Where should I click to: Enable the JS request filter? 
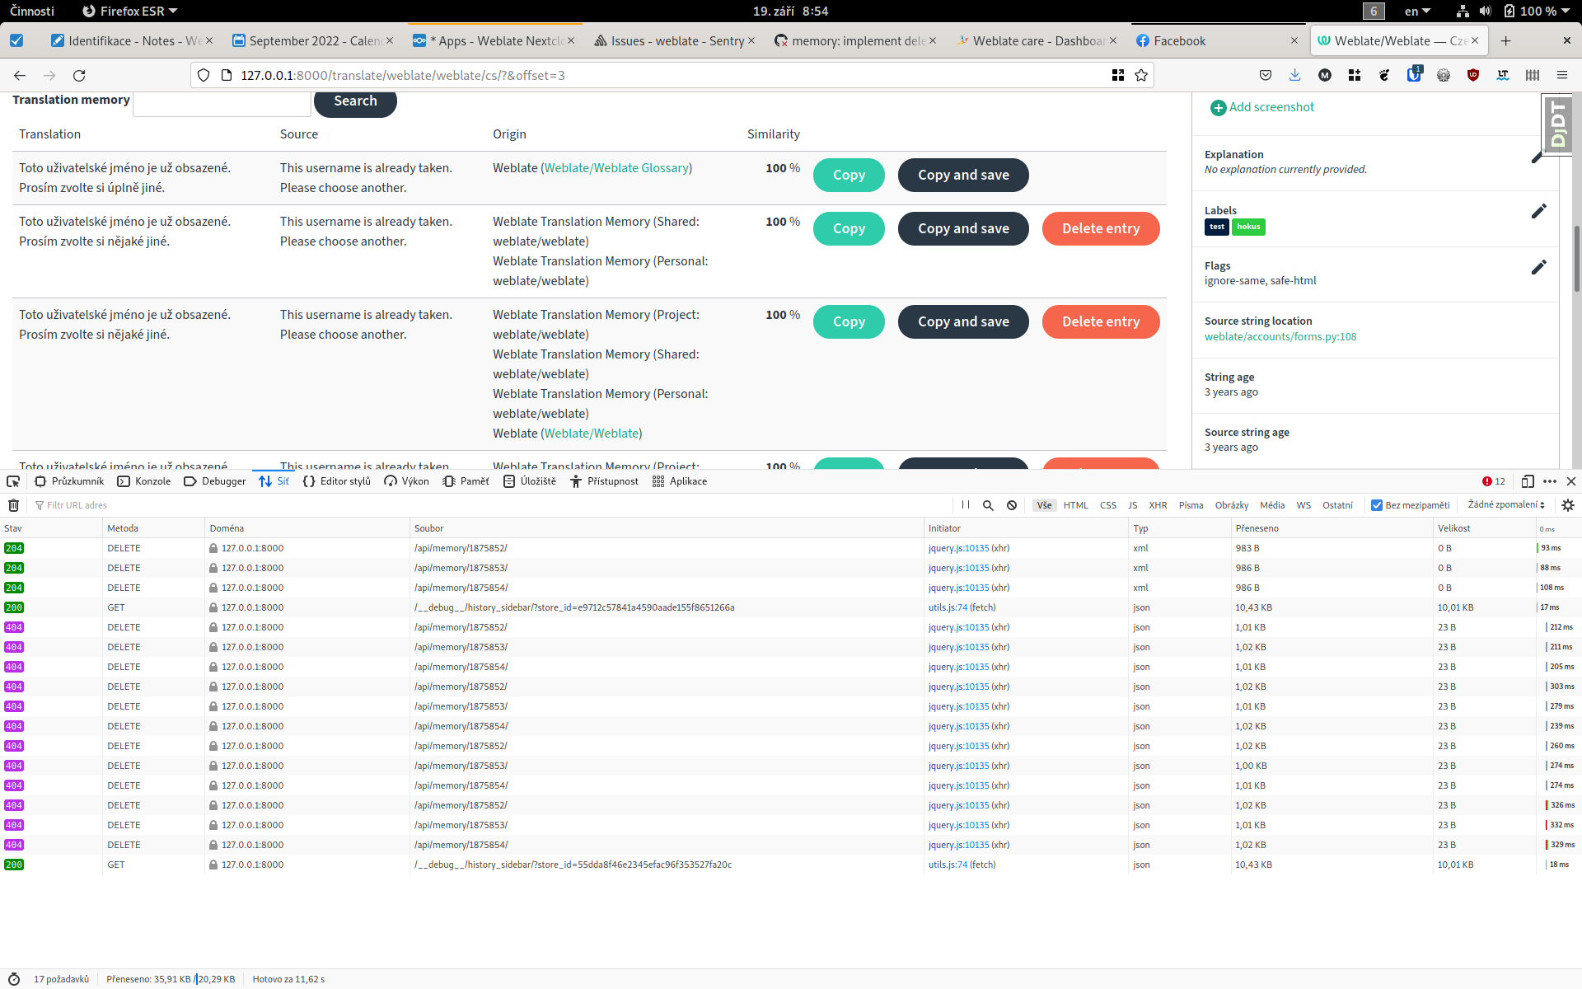coord(1132,505)
